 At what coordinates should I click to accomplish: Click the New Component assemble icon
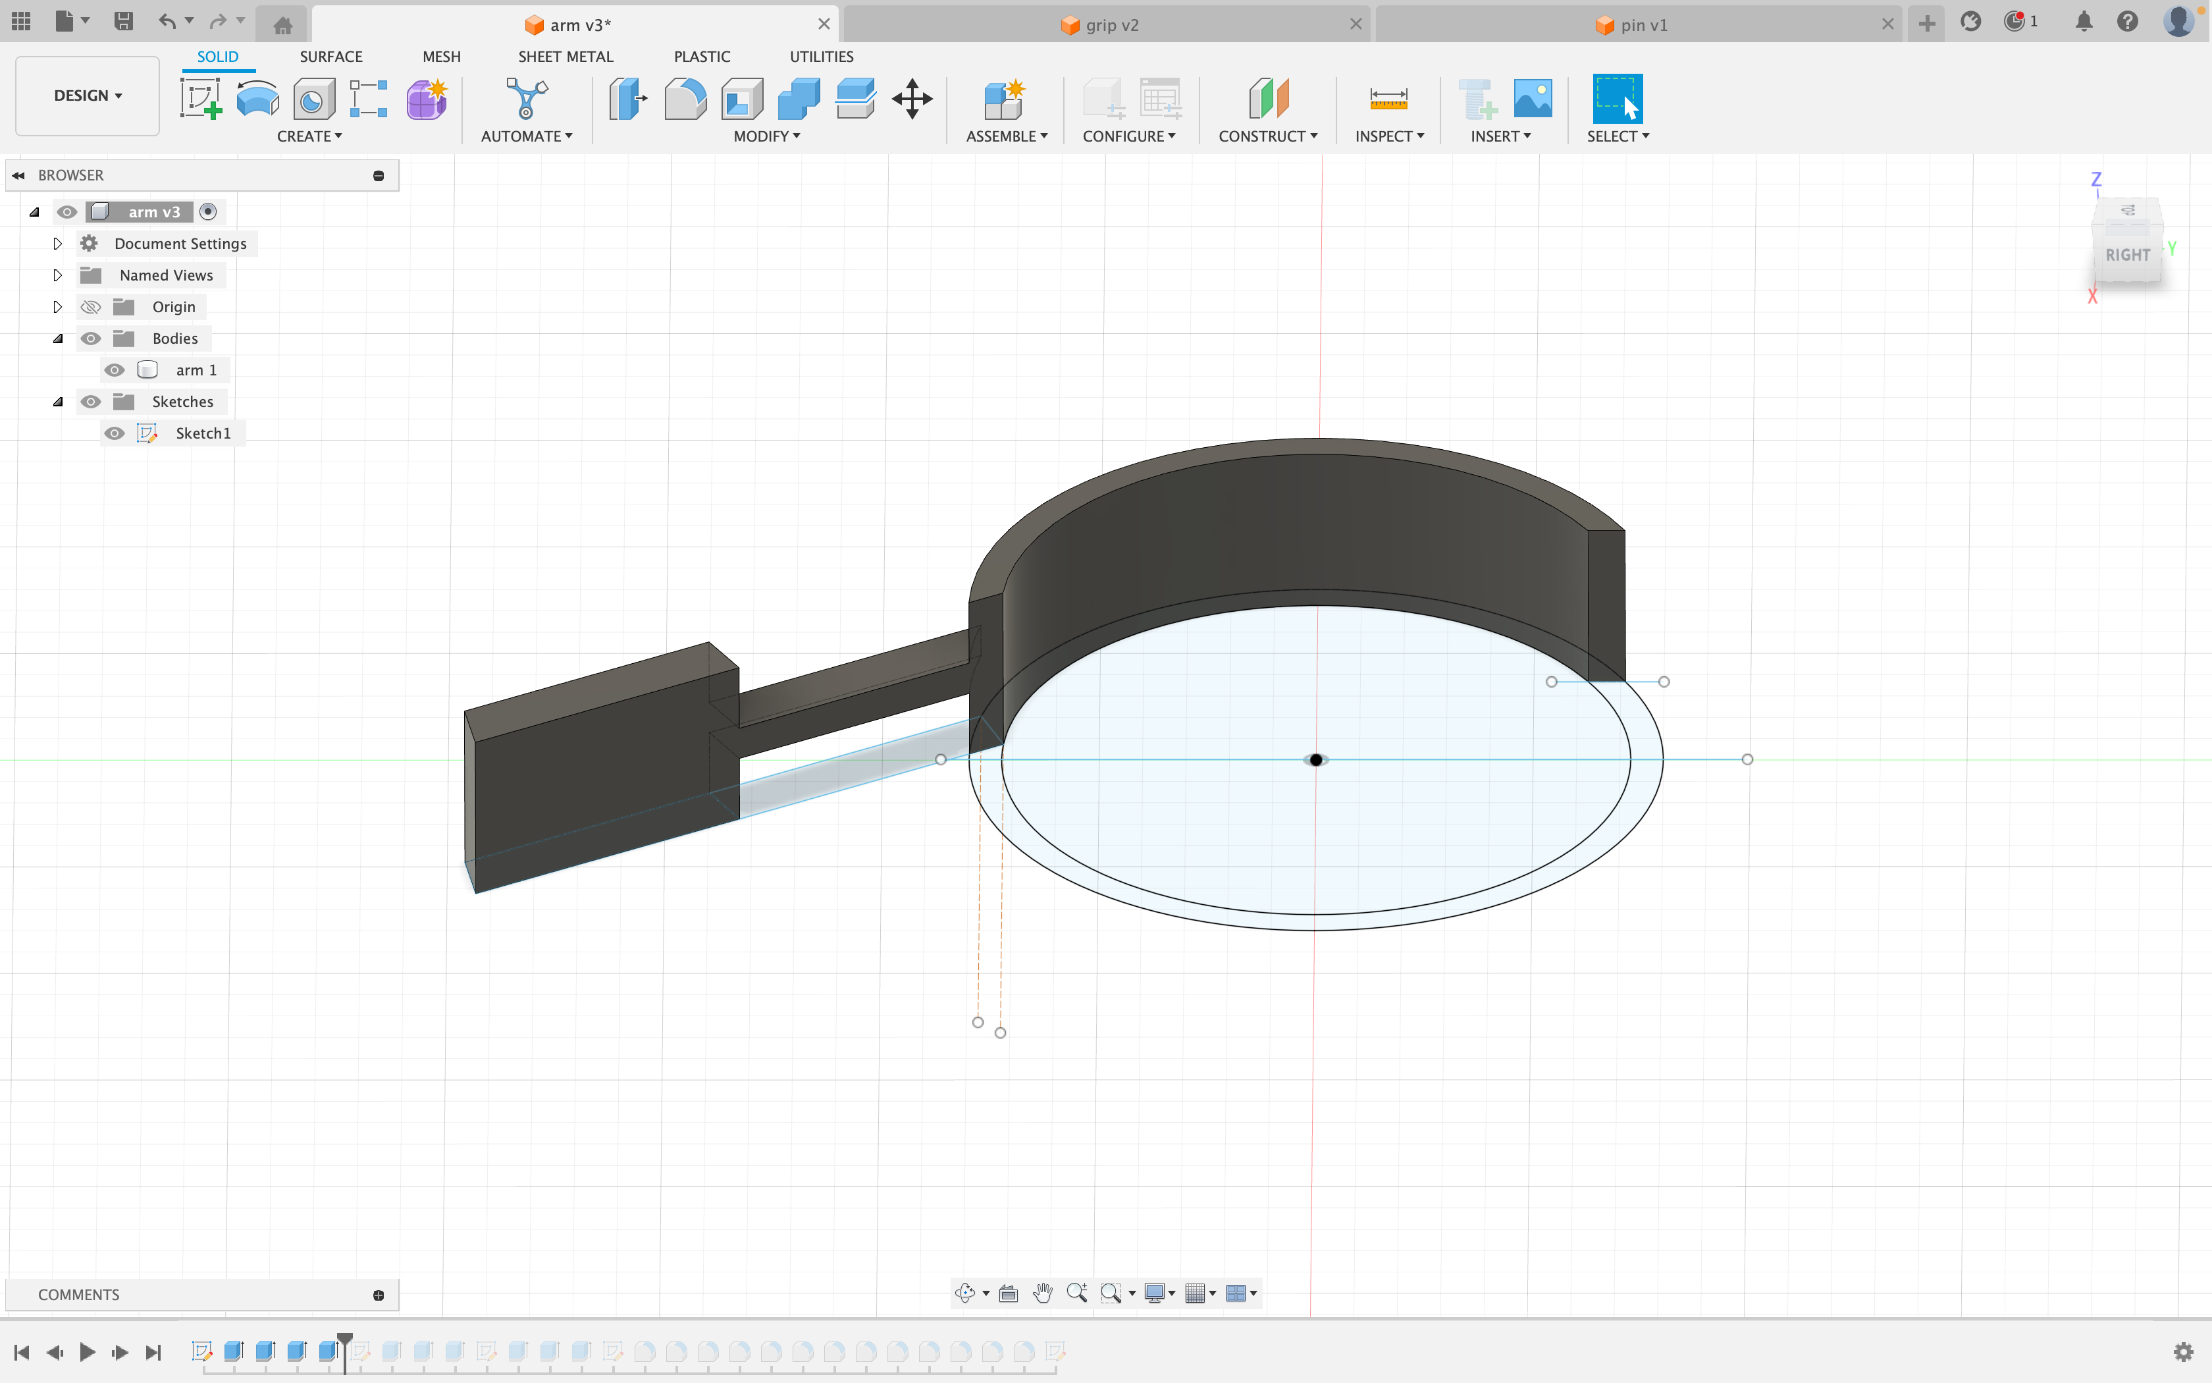coord(1005,98)
